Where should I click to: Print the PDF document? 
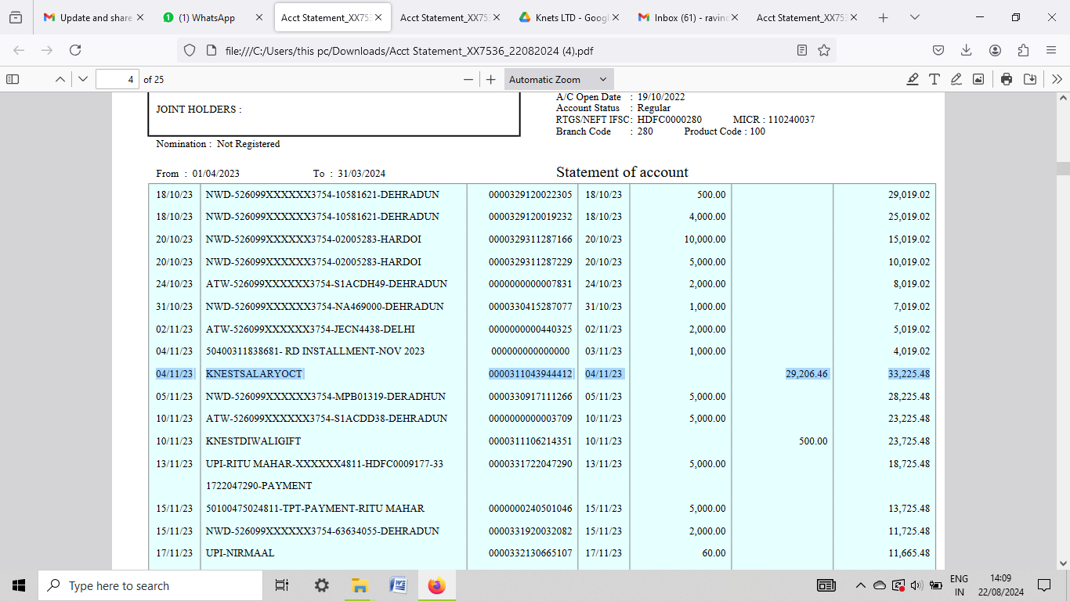click(1007, 79)
